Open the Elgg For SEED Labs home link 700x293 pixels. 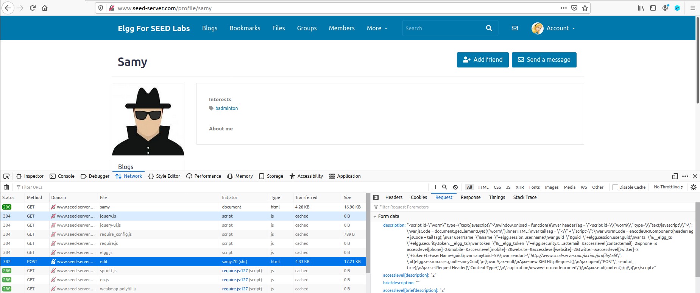point(154,28)
